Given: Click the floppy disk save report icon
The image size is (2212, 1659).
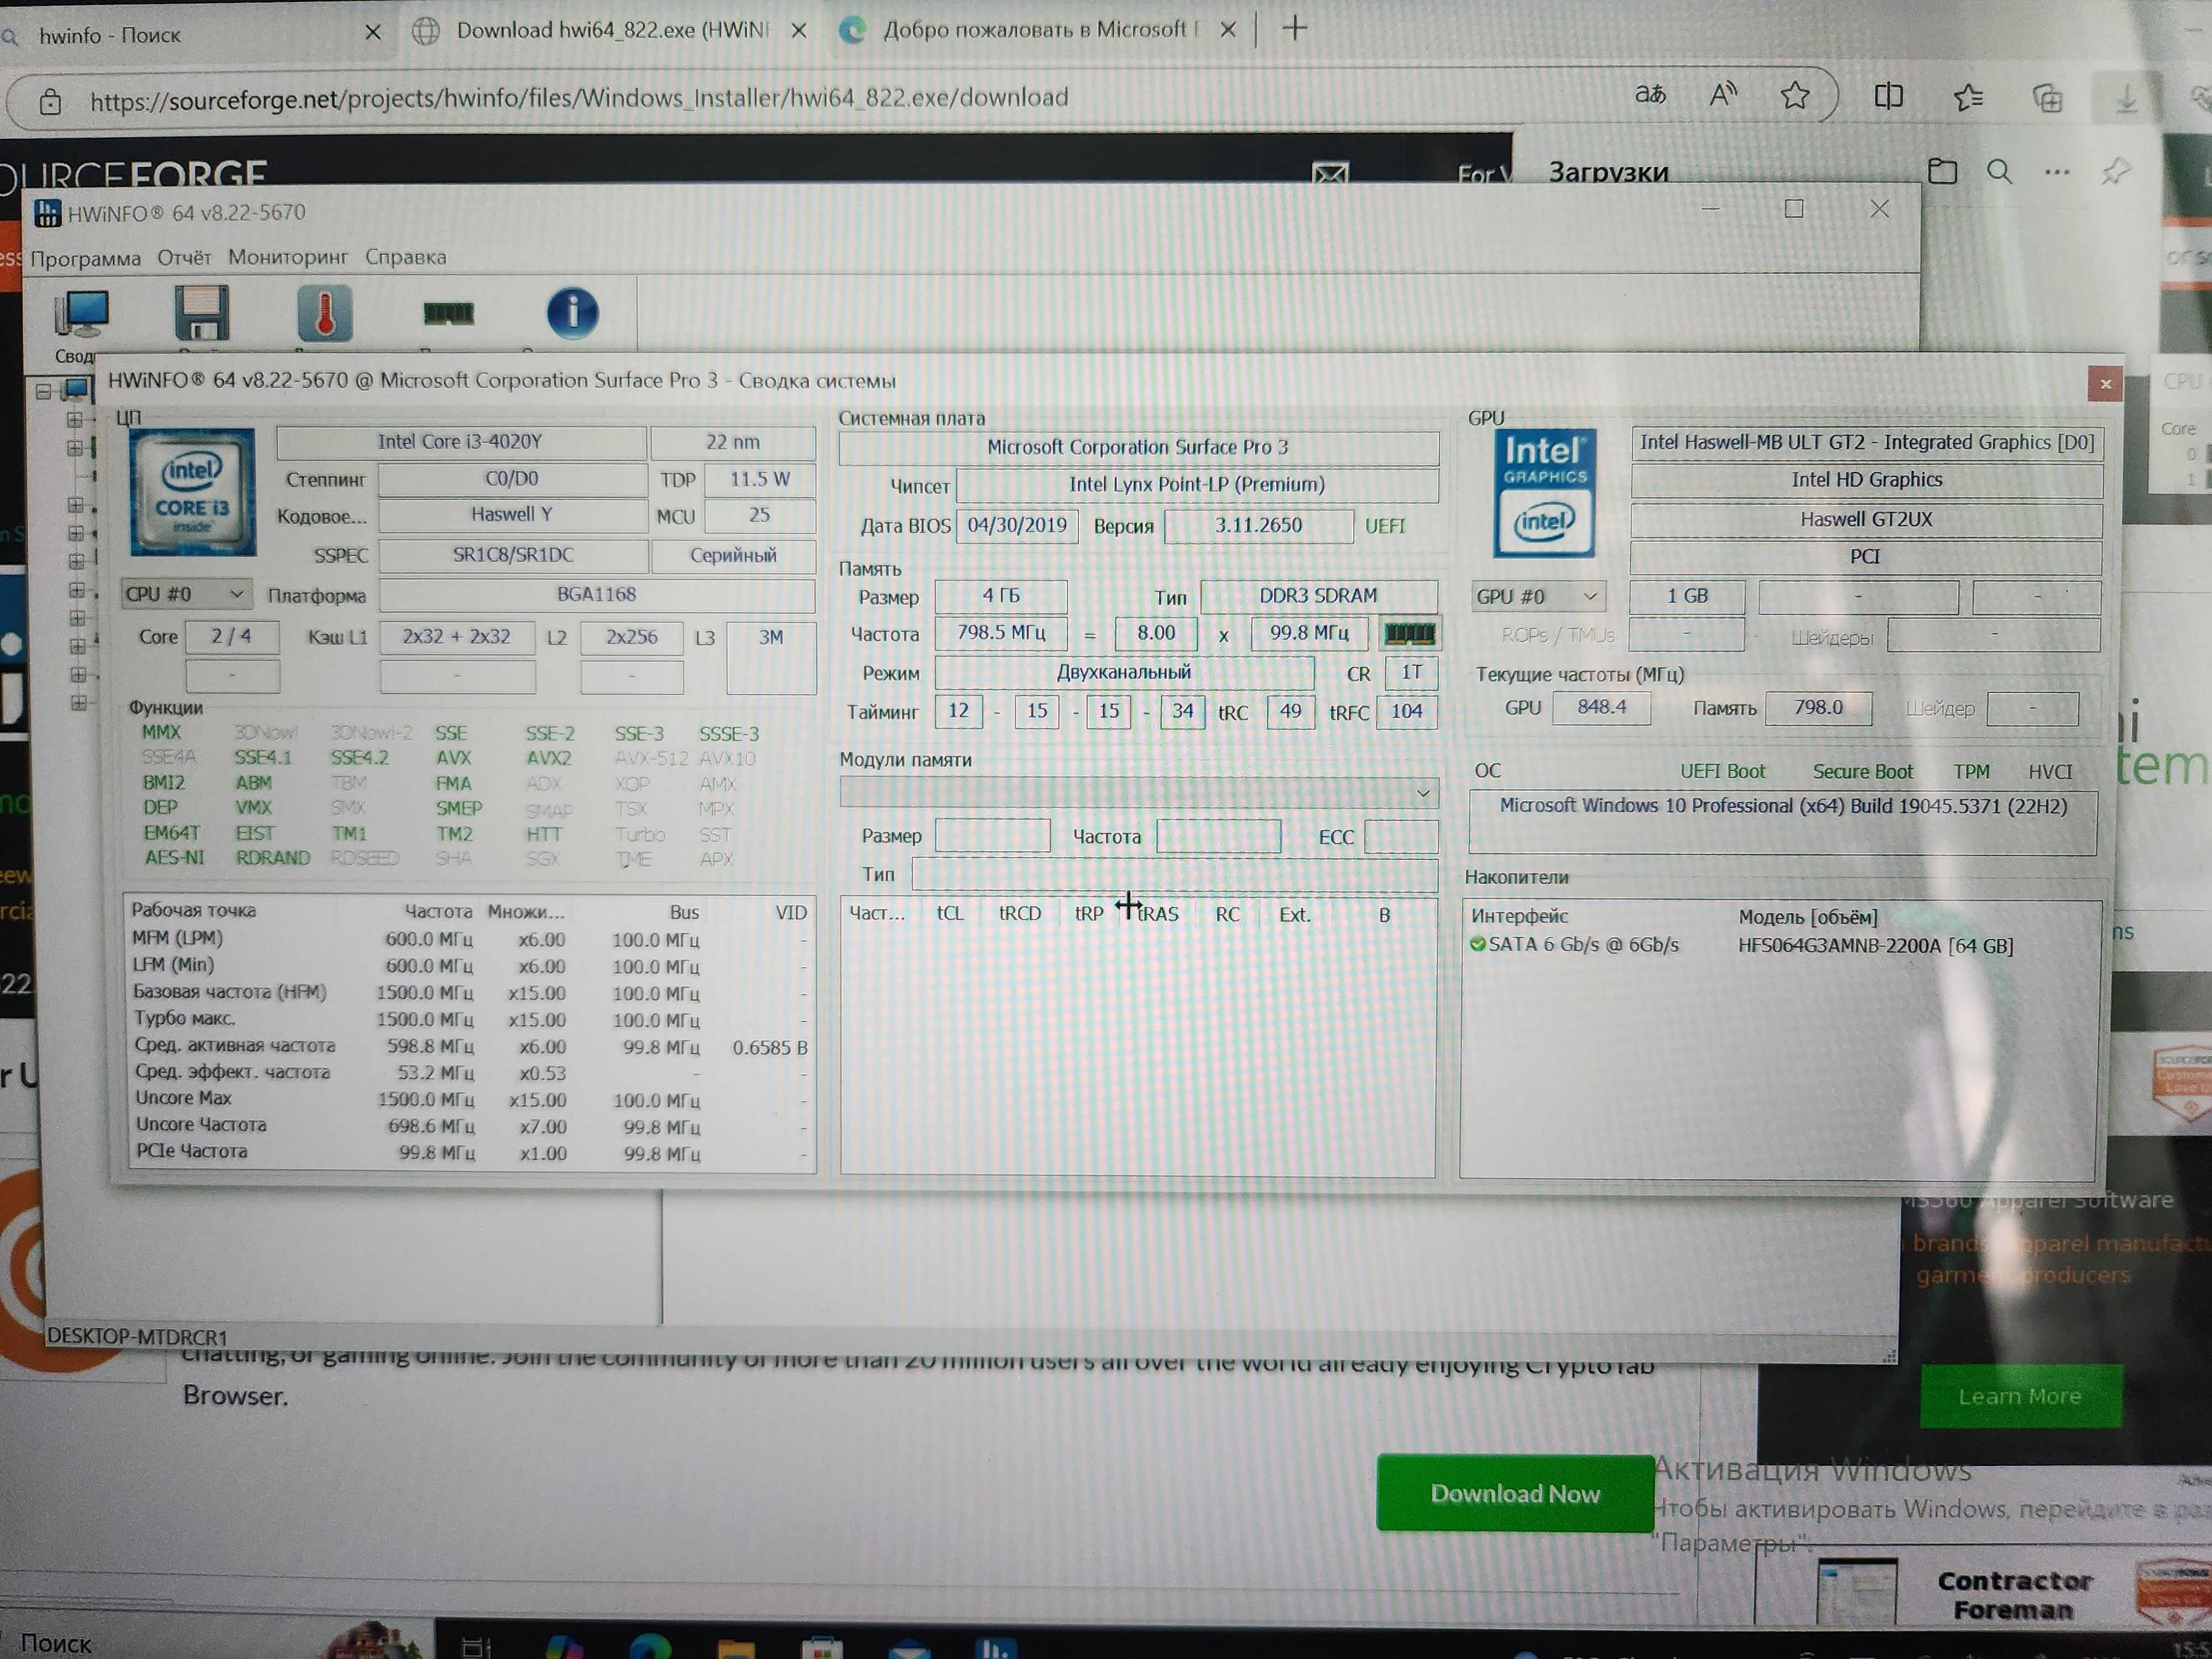Looking at the screenshot, I should [x=202, y=313].
